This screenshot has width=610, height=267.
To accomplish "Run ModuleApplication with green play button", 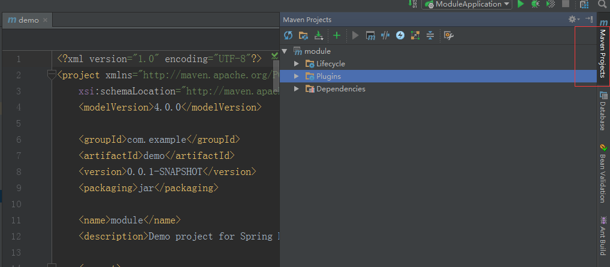I will pyautogui.click(x=521, y=4).
